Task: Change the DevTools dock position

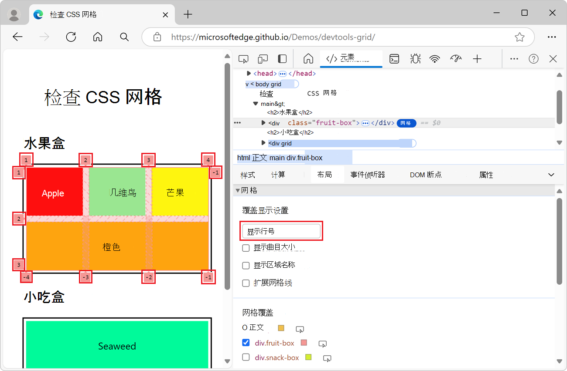Action: (281, 58)
